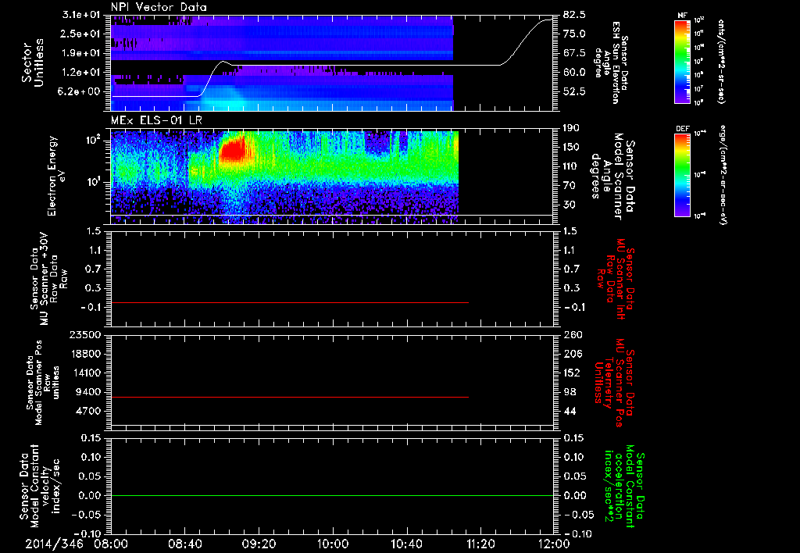Image resolution: width=800 pixels, height=553 pixels.
Task: Click the '14100' scanner position tick label
Action: click(85, 373)
